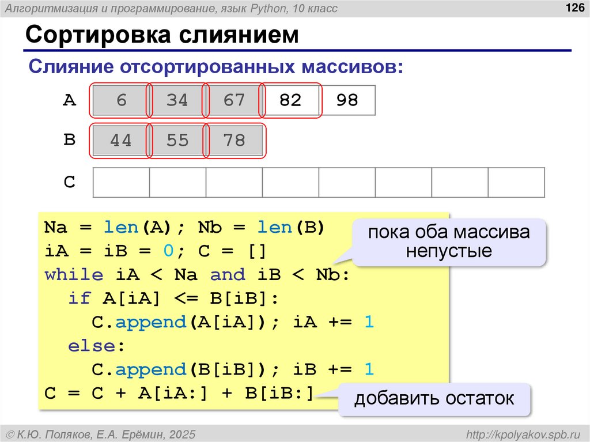Click the highlighted 67 cell in array A
This screenshot has width=590, height=442.
[233, 100]
